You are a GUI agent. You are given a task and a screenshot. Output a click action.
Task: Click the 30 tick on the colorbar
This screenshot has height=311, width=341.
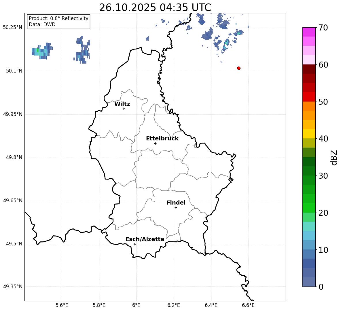[x=323, y=176]
